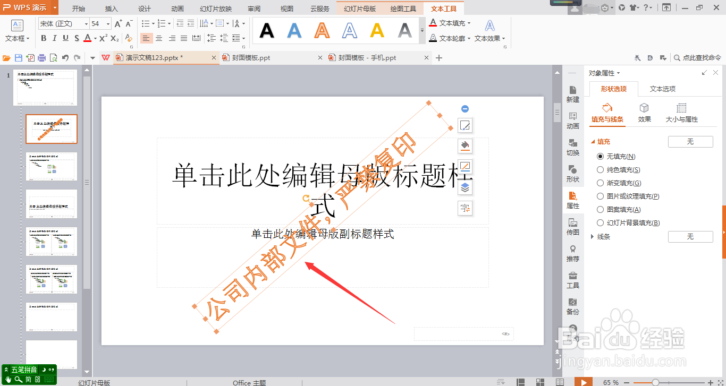
Task: Click the floating layers icon
Action: pos(465,187)
